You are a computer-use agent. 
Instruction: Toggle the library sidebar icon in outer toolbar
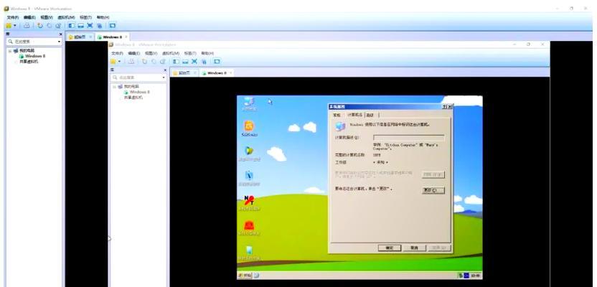pos(72,26)
